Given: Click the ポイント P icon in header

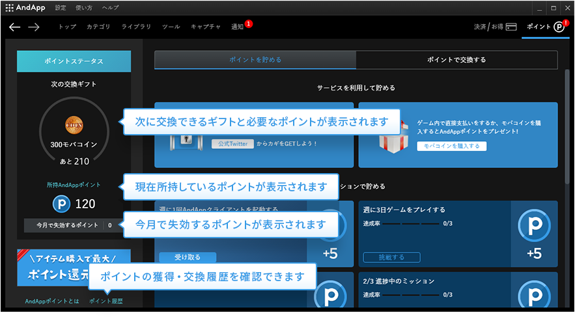Looking at the screenshot, I should tap(559, 27).
